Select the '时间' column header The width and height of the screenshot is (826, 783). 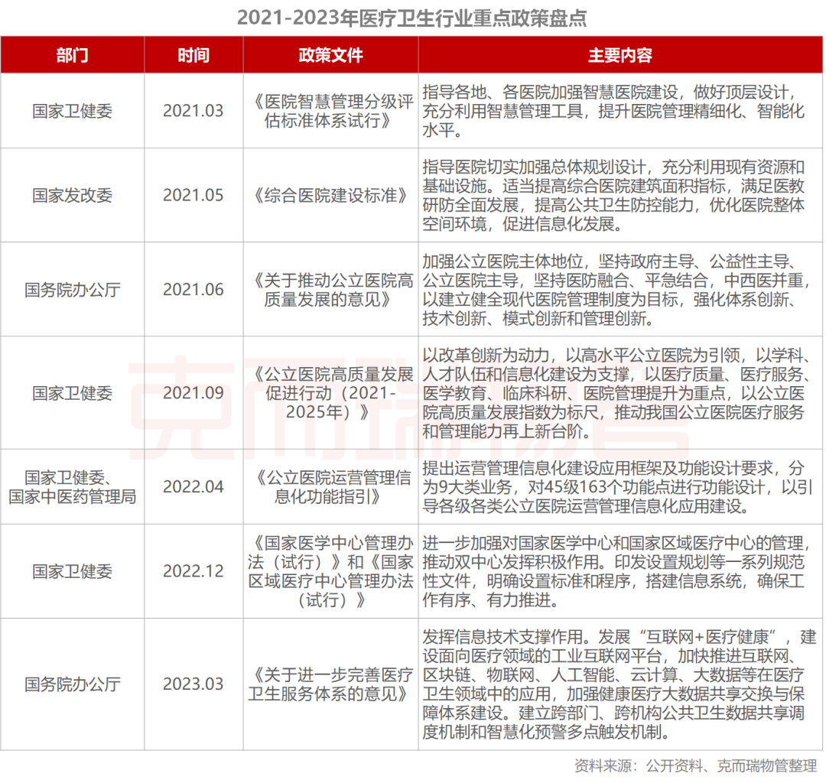[x=193, y=55]
